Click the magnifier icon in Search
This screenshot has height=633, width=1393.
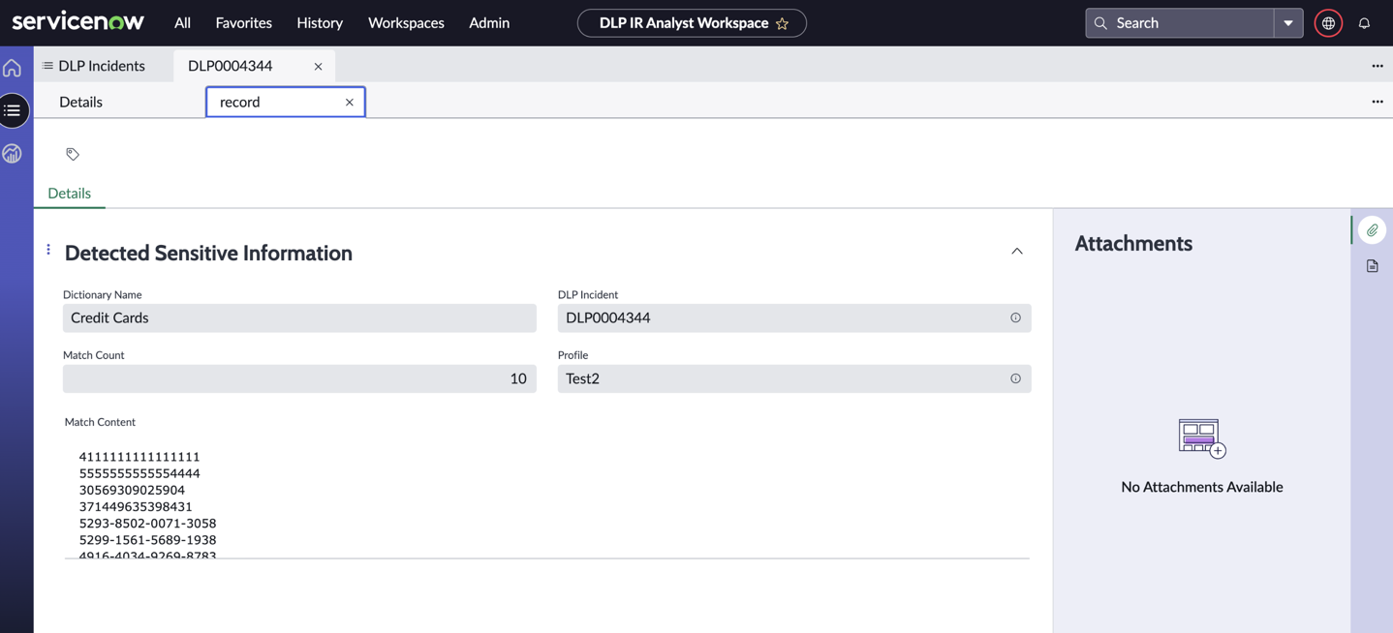pos(1100,23)
